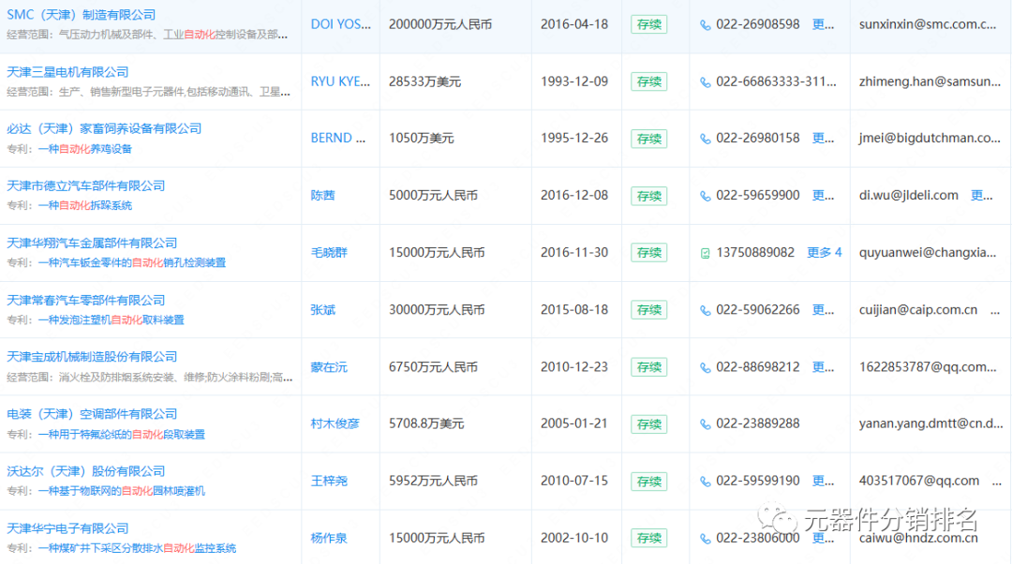Image resolution: width=1012 pixels, height=564 pixels.
Task: Click phone icon beside 022-66863333-311
Action: pyautogui.click(x=706, y=82)
